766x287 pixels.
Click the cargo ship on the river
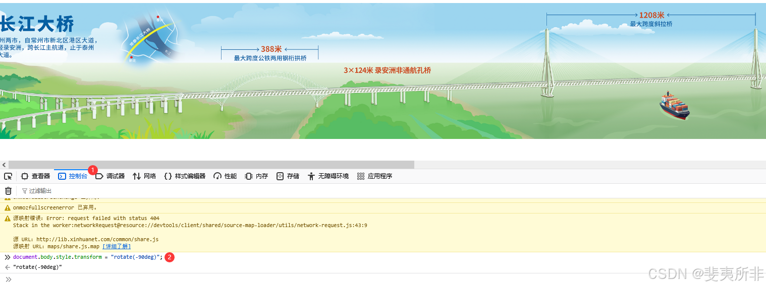(675, 106)
